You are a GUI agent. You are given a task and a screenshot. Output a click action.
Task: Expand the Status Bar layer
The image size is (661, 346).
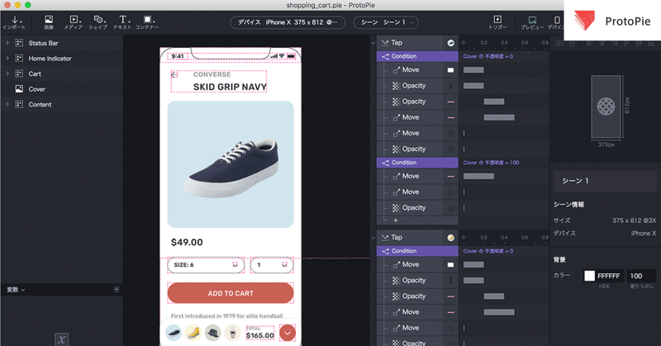pos(7,43)
